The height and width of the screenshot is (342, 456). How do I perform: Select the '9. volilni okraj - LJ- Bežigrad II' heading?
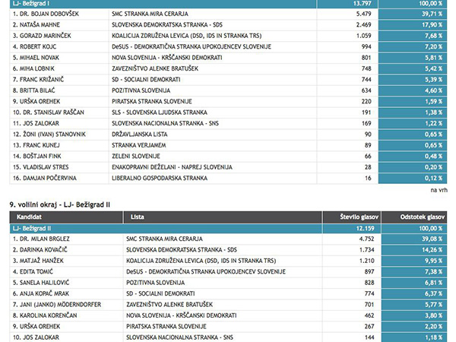[x=65, y=204]
